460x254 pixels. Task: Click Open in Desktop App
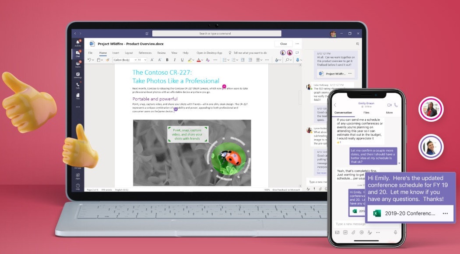tap(210, 53)
